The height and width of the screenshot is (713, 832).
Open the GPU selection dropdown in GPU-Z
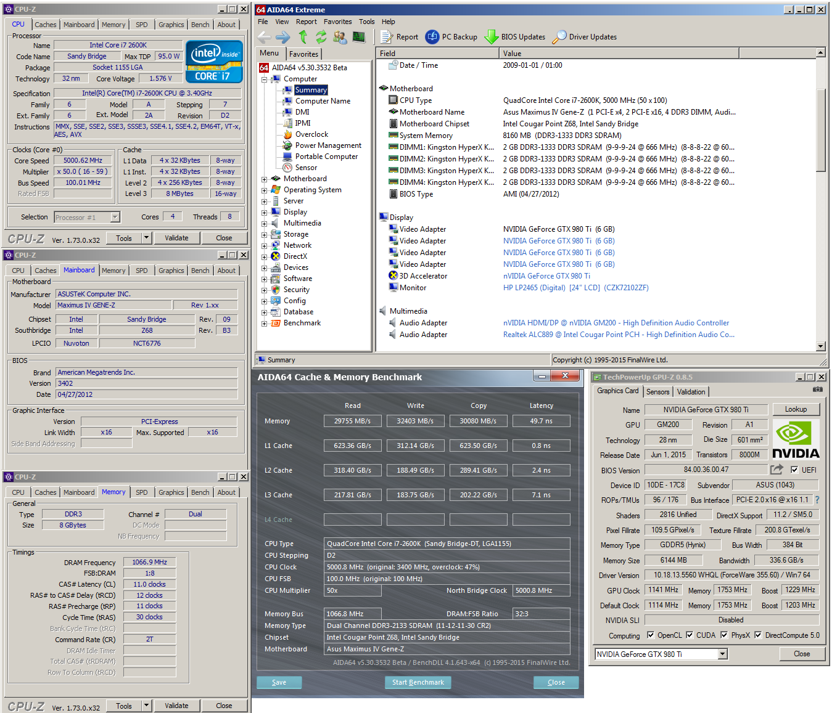[x=723, y=654]
